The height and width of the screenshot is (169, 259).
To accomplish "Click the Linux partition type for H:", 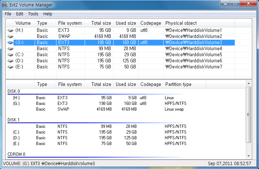I will (169, 98).
